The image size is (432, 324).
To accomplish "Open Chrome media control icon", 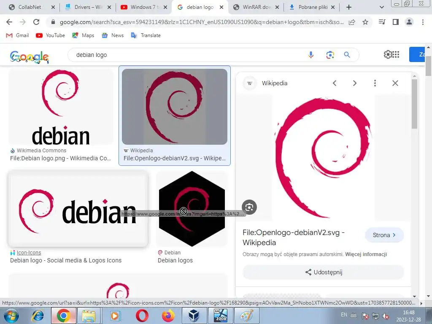I will coord(382,22).
